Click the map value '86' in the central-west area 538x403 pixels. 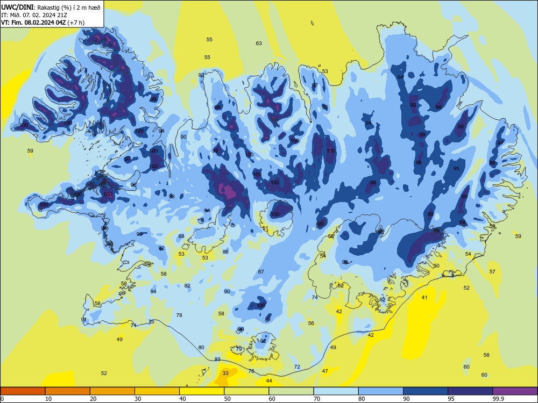click(225, 251)
